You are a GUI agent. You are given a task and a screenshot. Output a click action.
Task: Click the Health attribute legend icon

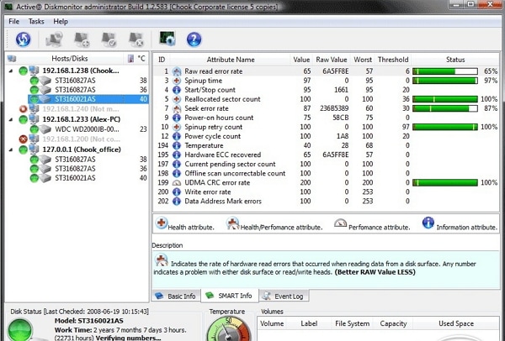[162, 223]
